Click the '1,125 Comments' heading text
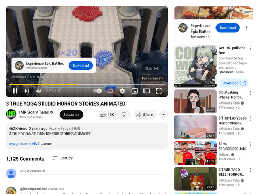 click(x=25, y=159)
